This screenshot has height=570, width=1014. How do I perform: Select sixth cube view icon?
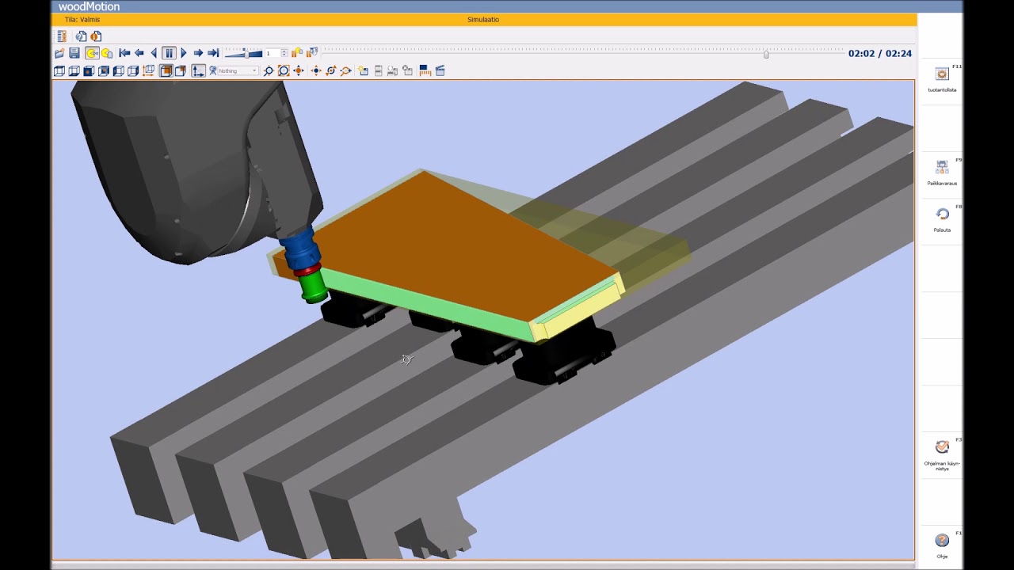click(133, 70)
